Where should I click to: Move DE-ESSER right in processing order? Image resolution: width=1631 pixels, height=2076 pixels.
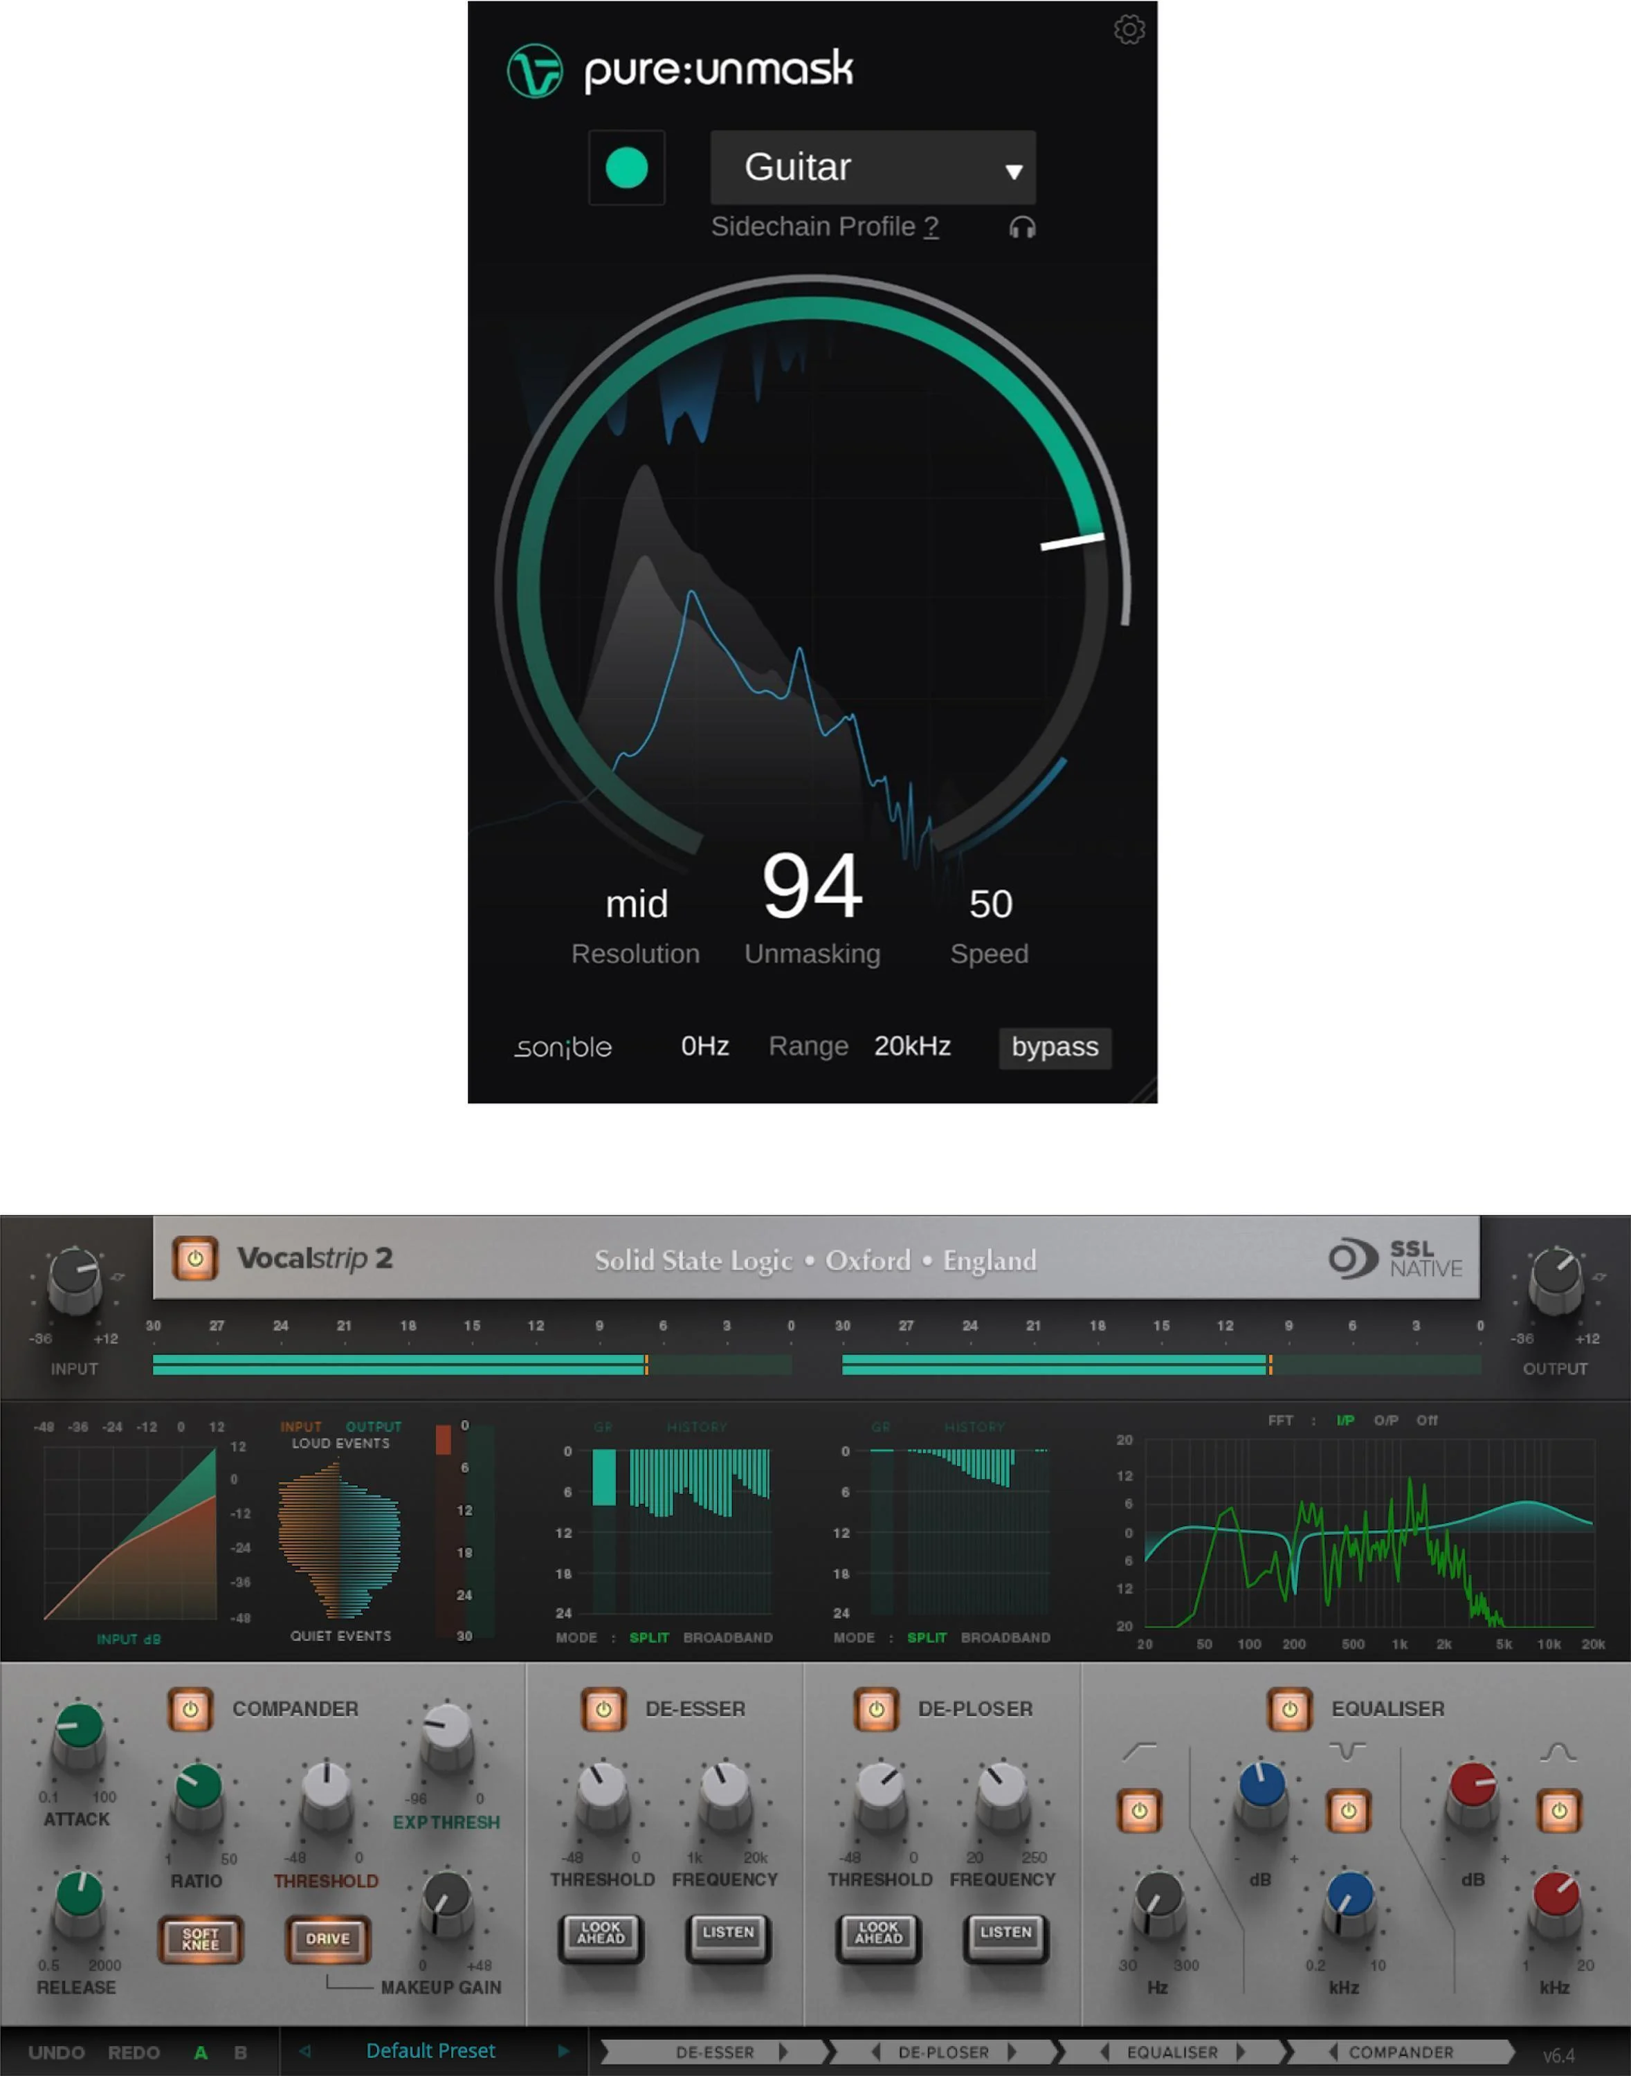pyautogui.click(x=784, y=2052)
